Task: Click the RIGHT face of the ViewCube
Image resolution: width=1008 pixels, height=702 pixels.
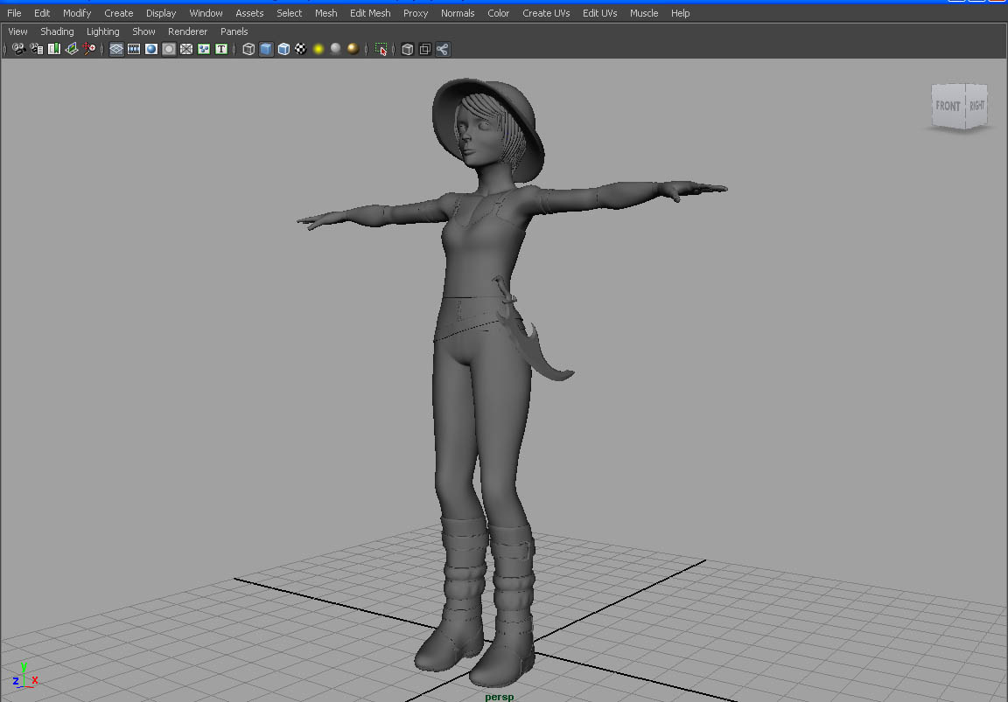Action: [976, 106]
